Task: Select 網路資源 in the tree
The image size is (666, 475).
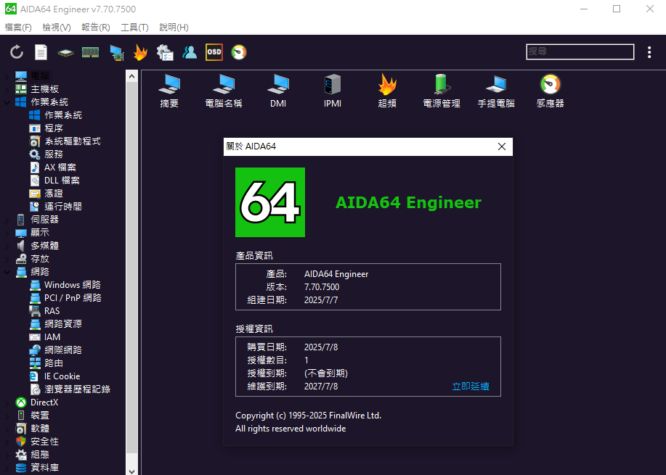Action: pyautogui.click(x=63, y=324)
